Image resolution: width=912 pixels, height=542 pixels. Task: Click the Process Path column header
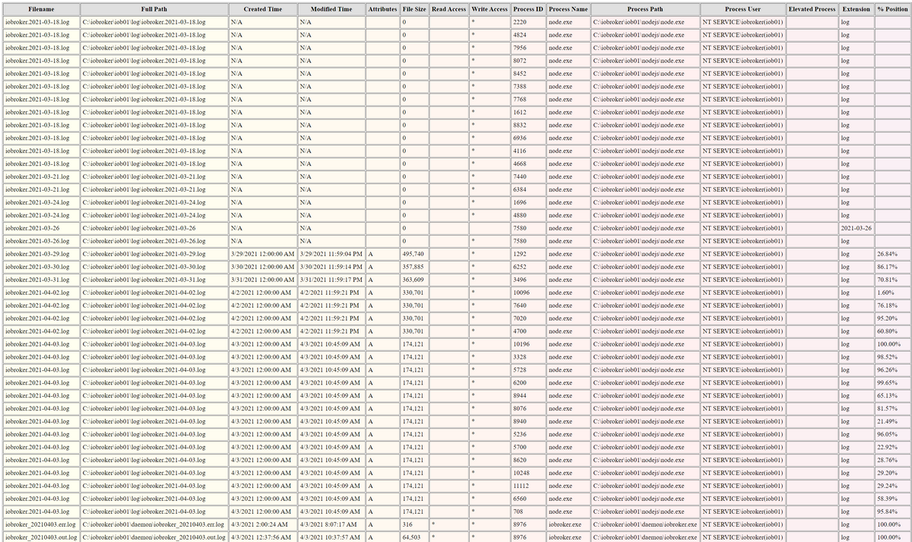645,9
